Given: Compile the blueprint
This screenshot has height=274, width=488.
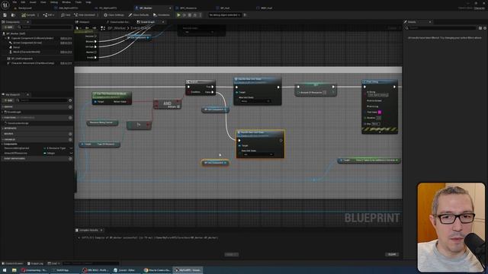Looking at the screenshot, I should pyautogui.click(x=28, y=15).
